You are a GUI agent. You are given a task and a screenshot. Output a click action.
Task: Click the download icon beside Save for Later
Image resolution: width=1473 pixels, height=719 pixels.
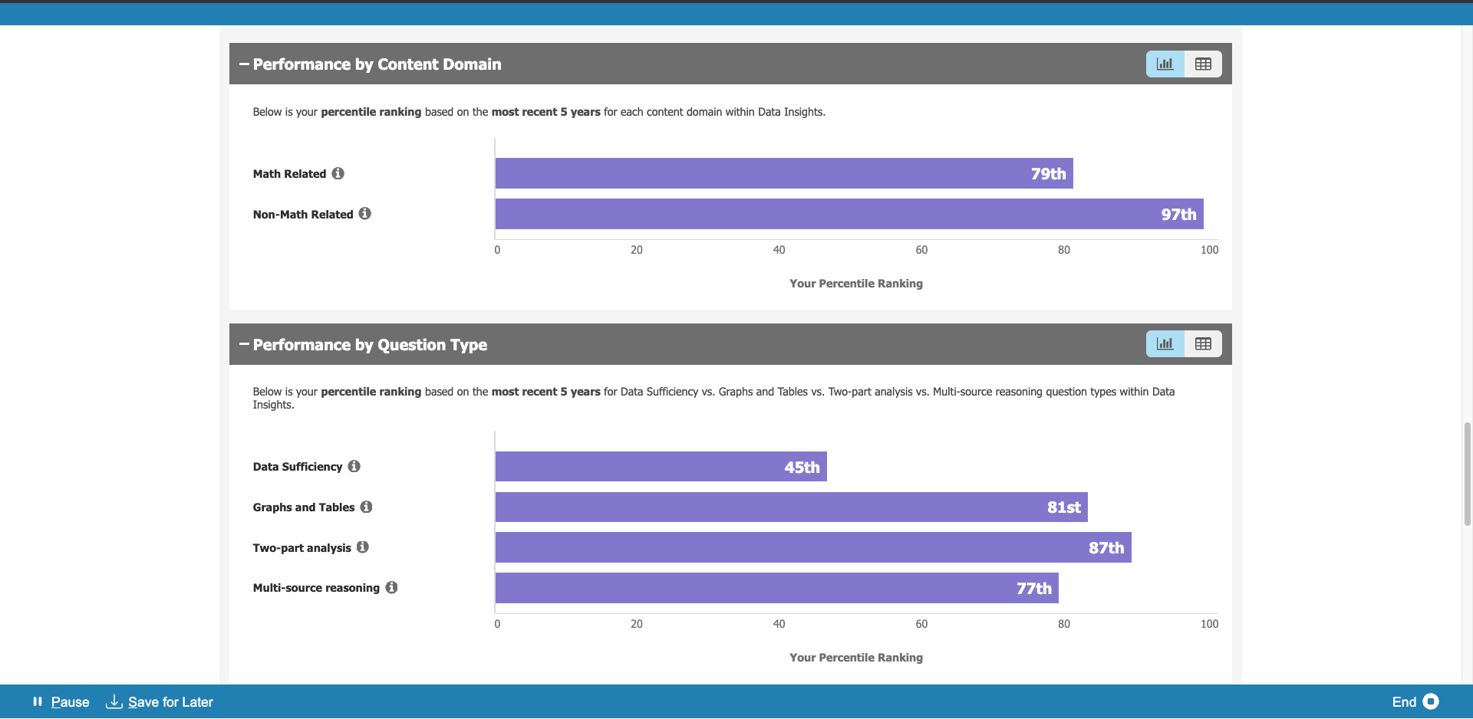pos(114,702)
